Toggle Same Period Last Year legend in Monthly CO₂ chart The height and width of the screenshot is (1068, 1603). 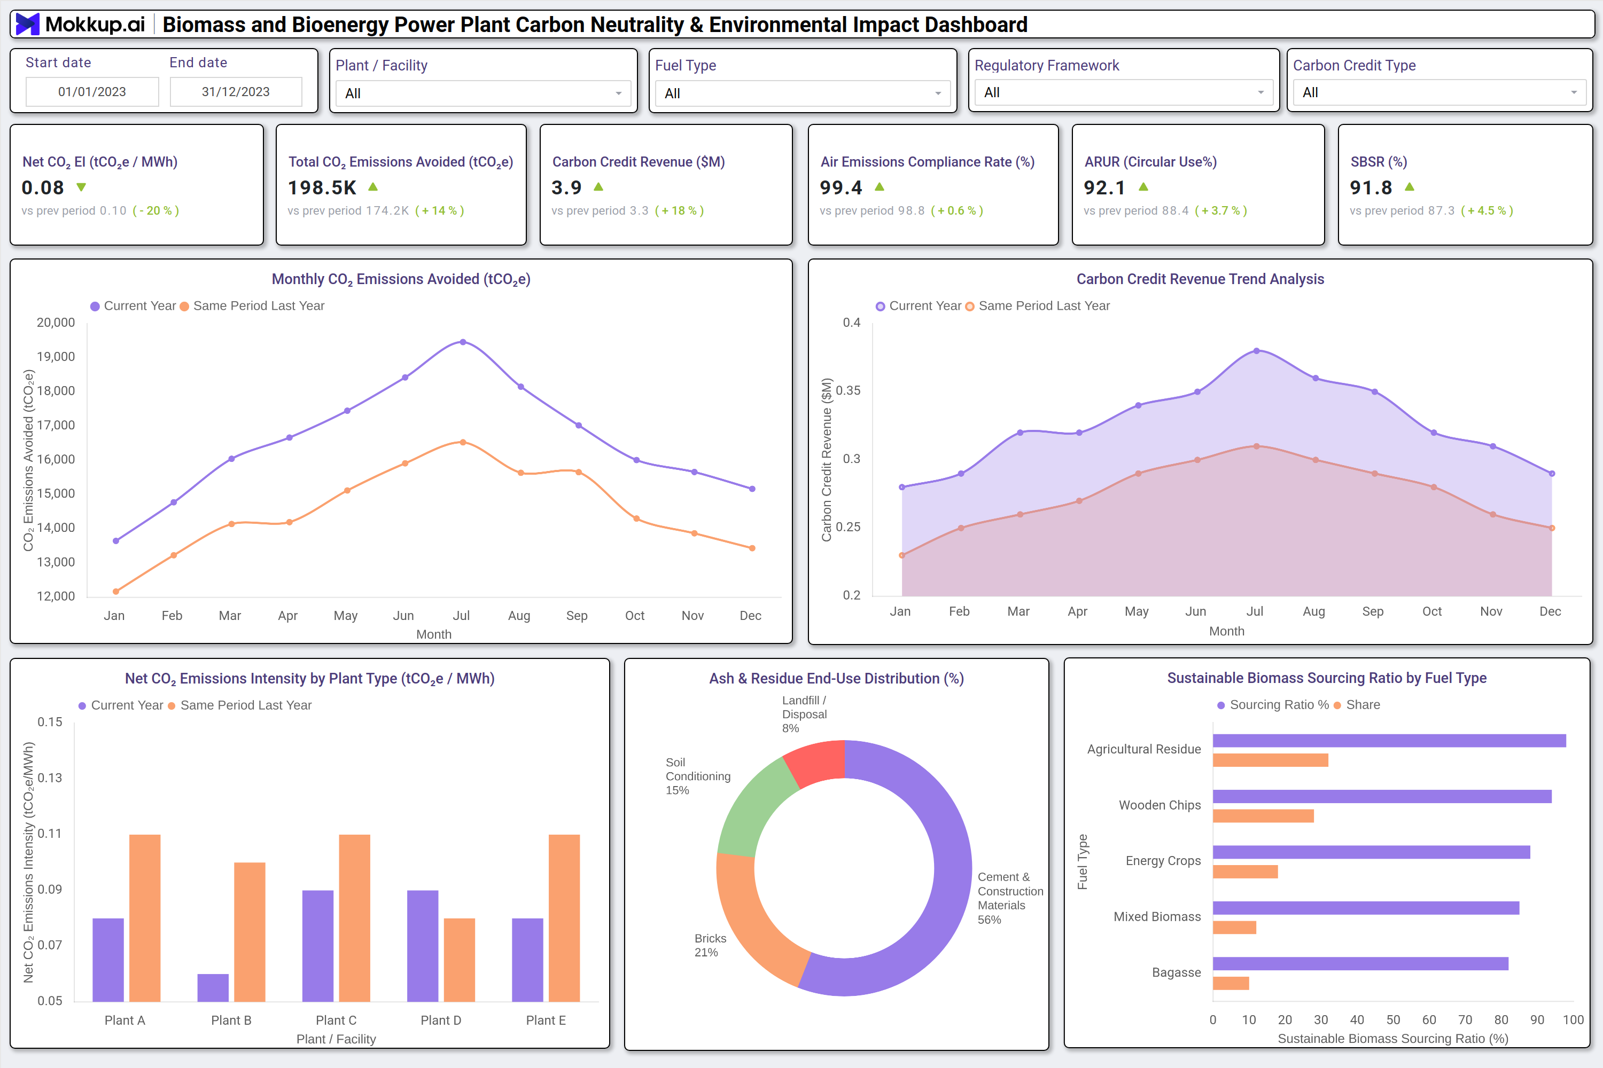click(252, 306)
